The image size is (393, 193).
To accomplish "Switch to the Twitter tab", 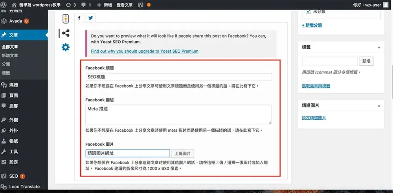I will point(90,18).
